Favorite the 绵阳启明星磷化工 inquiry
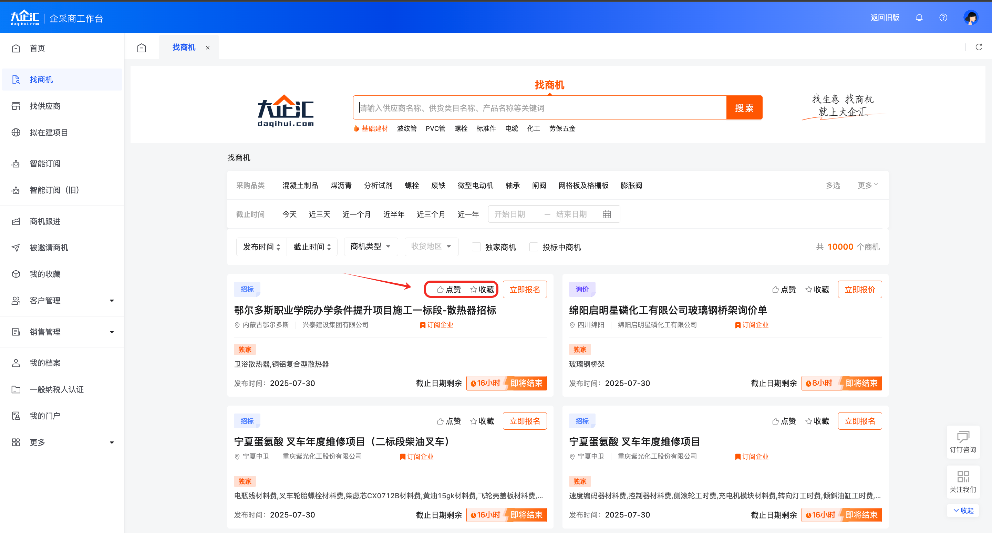The width and height of the screenshot is (992, 533). pos(817,290)
